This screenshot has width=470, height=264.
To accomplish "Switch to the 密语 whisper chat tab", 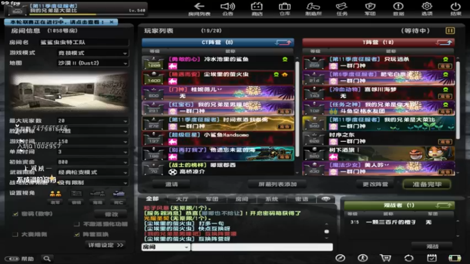I will tap(301, 199).
